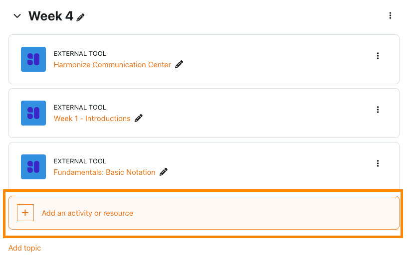This screenshot has height=264, width=411.
Task: Open Fundamentals: Basic Notation actions menu
Action: (x=378, y=163)
